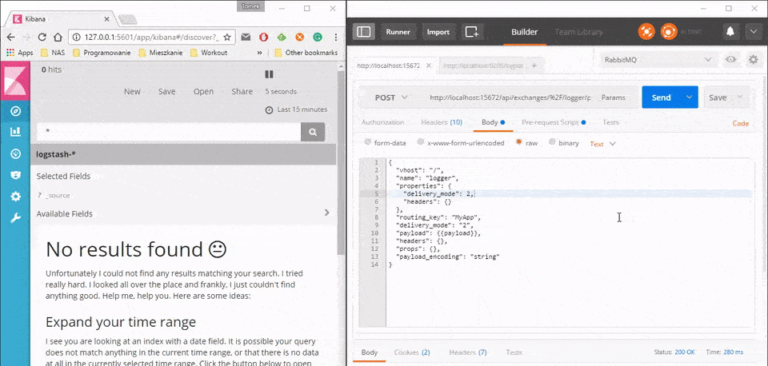Open the Pre-request Script tab
The image size is (768, 366).
(x=554, y=122)
